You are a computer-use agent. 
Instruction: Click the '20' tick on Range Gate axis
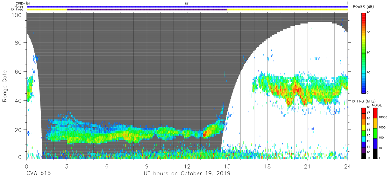(18, 130)
